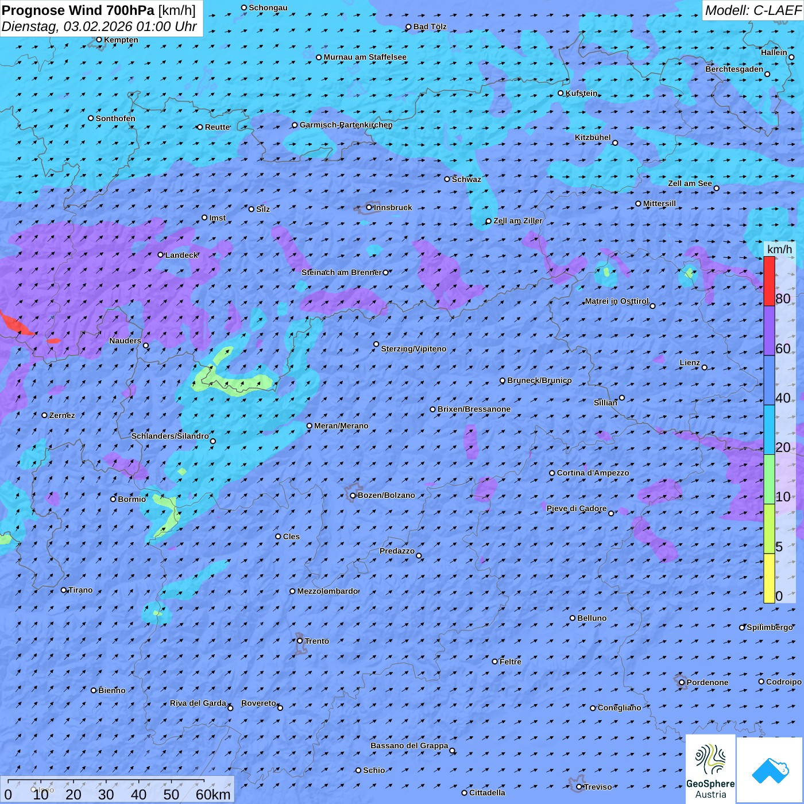Click the Landeck city marker
The image size is (804, 804).
160,255
